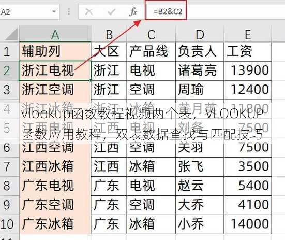
Task: Select cell containing 江西空调 in column A
Action: [55, 148]
